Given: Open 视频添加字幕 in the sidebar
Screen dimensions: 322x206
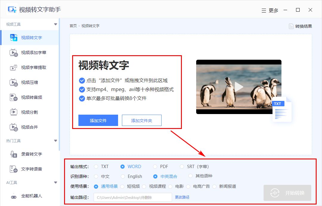Looking at the screenshot, I should (x=30, y=53).
